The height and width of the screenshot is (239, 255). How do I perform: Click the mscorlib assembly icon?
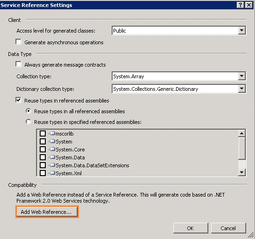point(52,134)
